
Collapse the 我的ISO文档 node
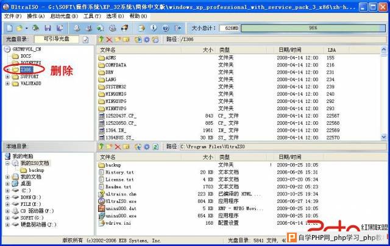[x=7, y=163]
